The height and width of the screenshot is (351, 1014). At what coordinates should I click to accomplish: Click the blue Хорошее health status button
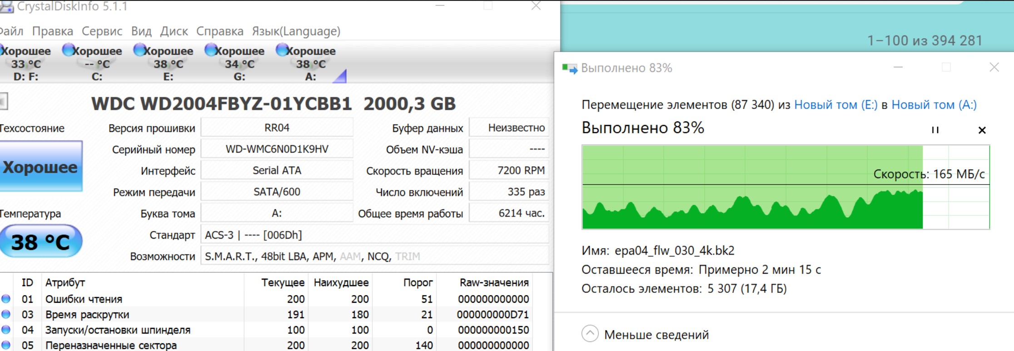[41, 167]
